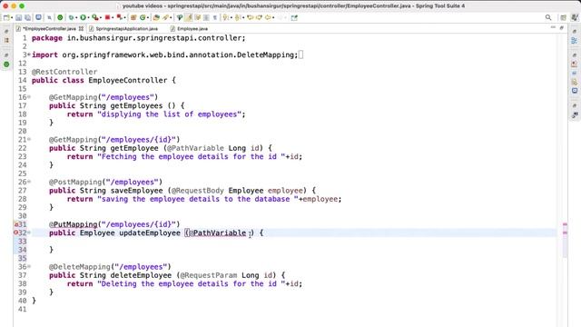Click the Open Perspective icon

coord(563,17)
